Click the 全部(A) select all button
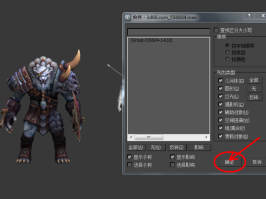The height and width of the screenshot is (199, 266). 136,147
